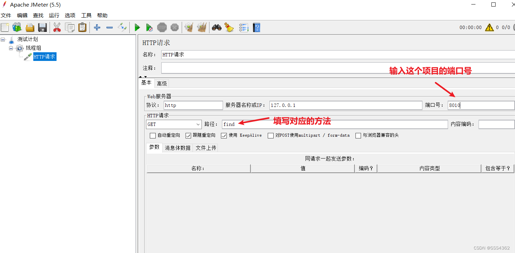Open the 查找 menu
The image size is (515, 253).
click(38, 16)
